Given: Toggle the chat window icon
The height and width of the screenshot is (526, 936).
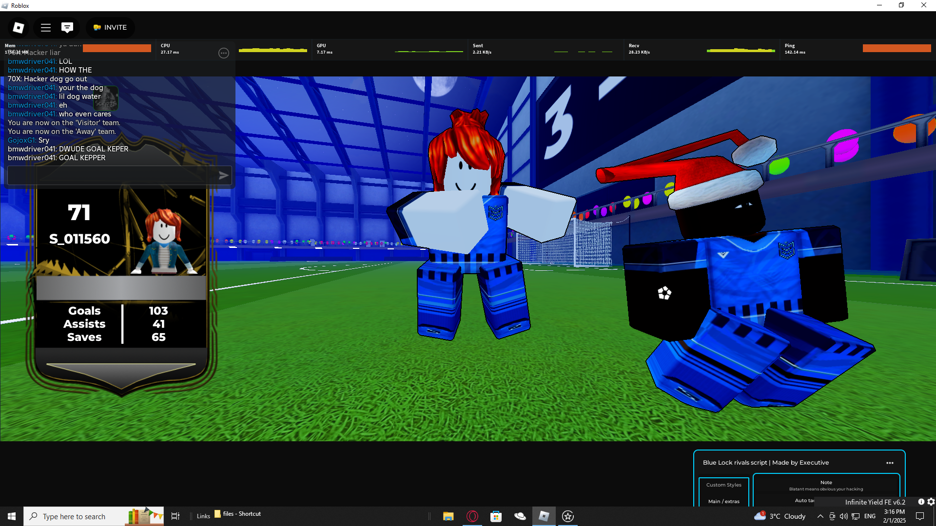Looking at the screenshot, I should pos(67,28).
